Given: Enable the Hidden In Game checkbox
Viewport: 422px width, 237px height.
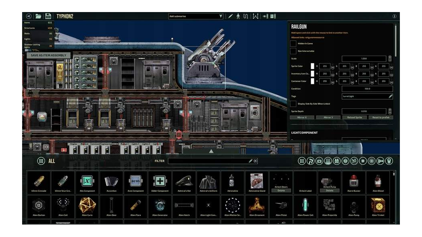Looking at the screenshot, I should pyautogui.click(x=293, y=43).
